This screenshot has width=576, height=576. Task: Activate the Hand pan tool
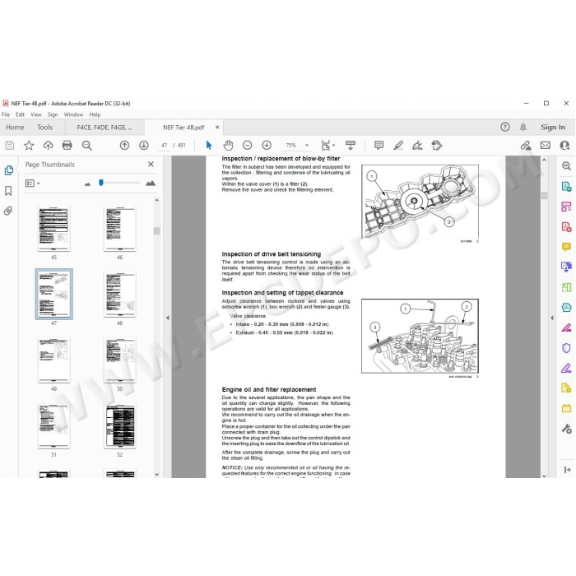pos(228,146)
